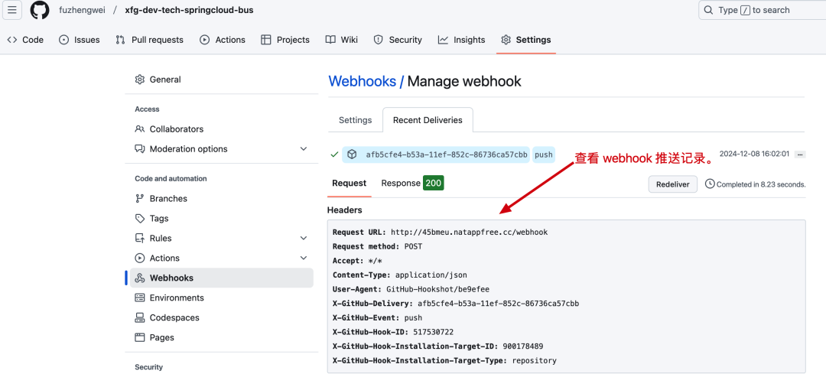826x374 pixels.
Task: Select Webhooks in sidebar
Action: (221, 278)
